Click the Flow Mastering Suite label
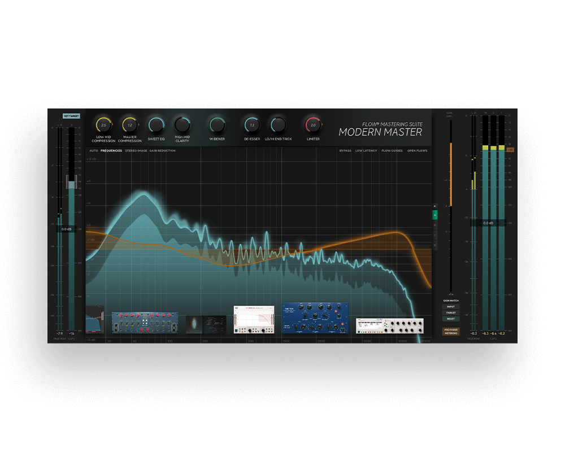Screen dimensions: 565x452 point(393,124)
